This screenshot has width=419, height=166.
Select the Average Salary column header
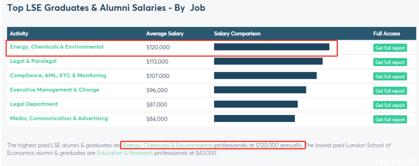point(165,34)
